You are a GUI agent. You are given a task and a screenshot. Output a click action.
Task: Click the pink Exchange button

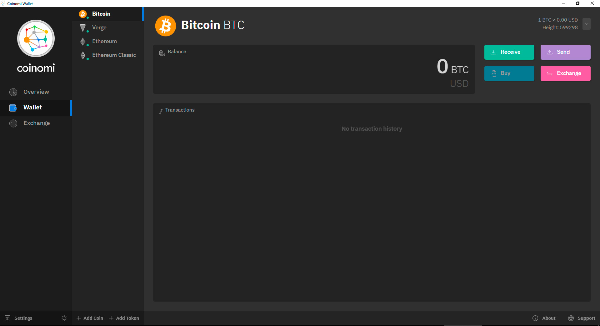pos(566,73)
